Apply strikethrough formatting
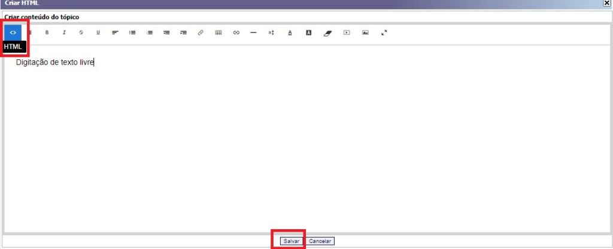The image size is (613, 249). [81, 32]
